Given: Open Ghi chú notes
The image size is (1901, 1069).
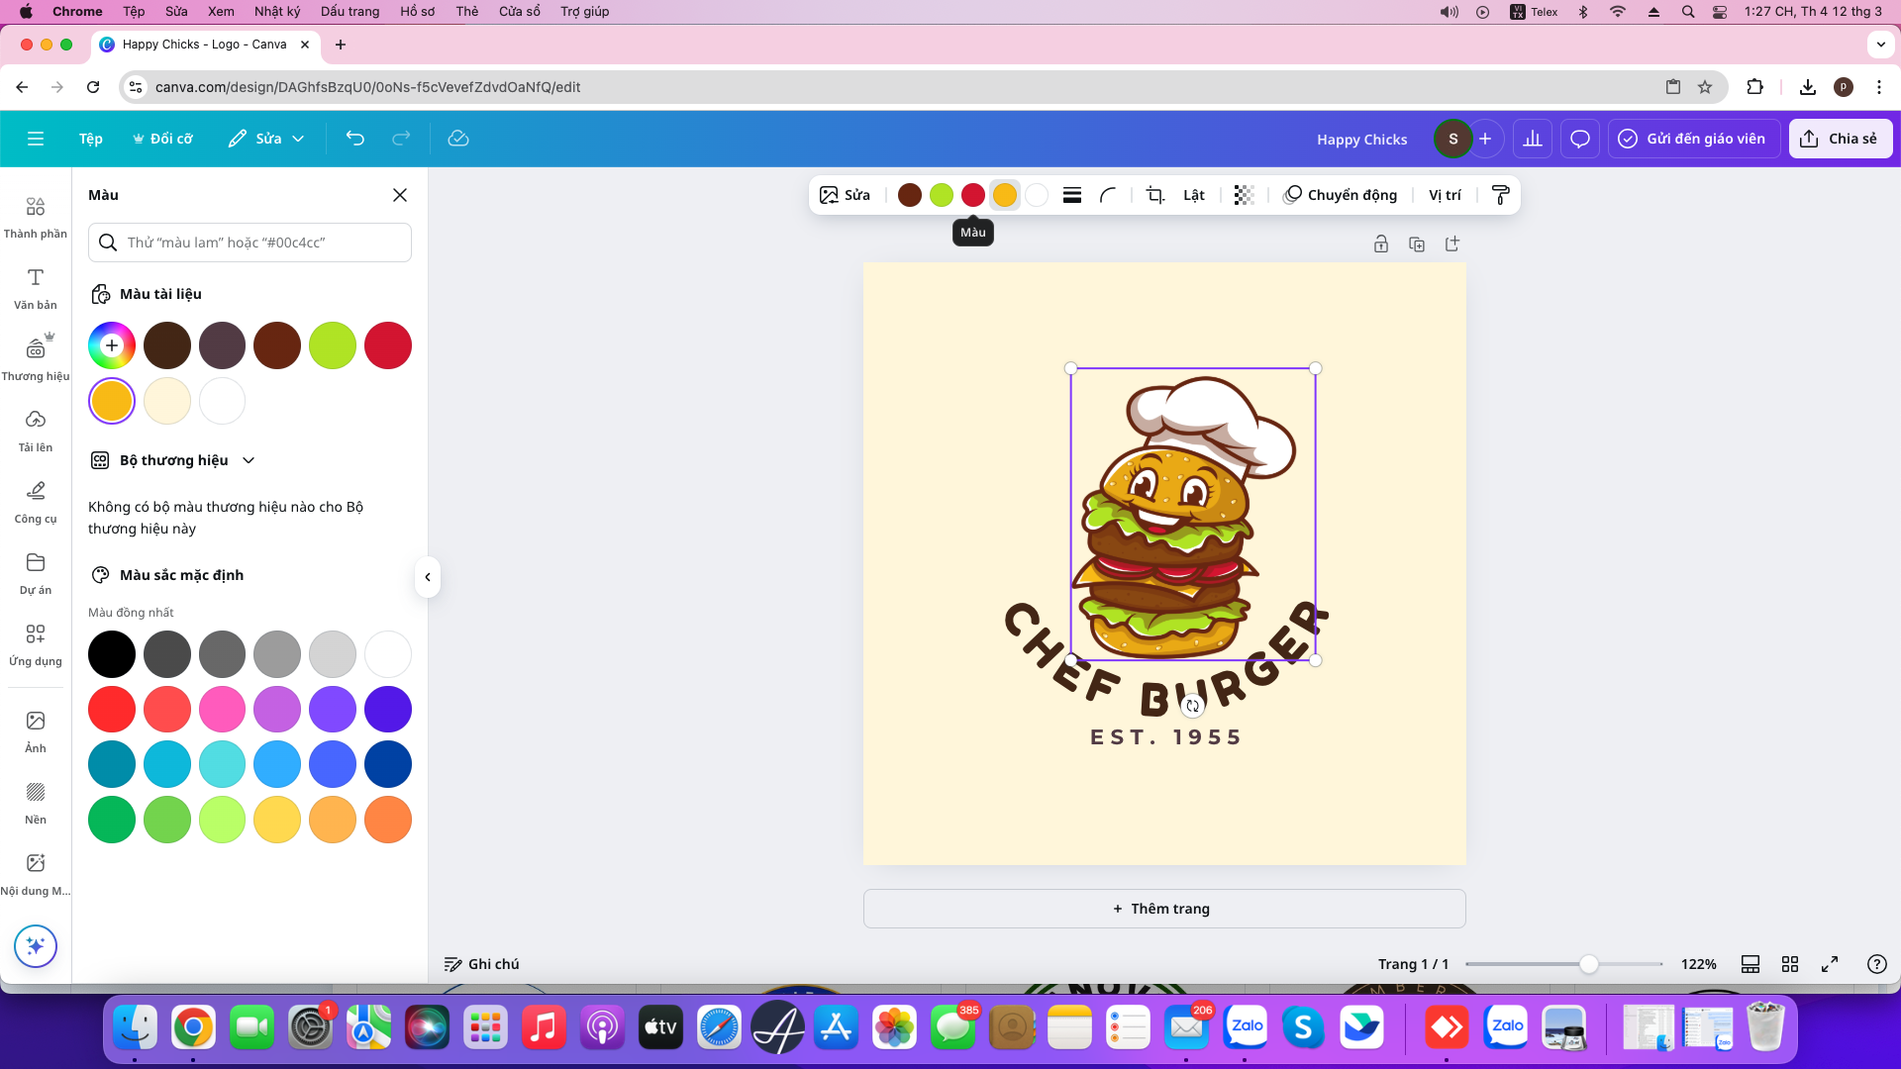Looking at the screenshot, I should coord(482,964).
